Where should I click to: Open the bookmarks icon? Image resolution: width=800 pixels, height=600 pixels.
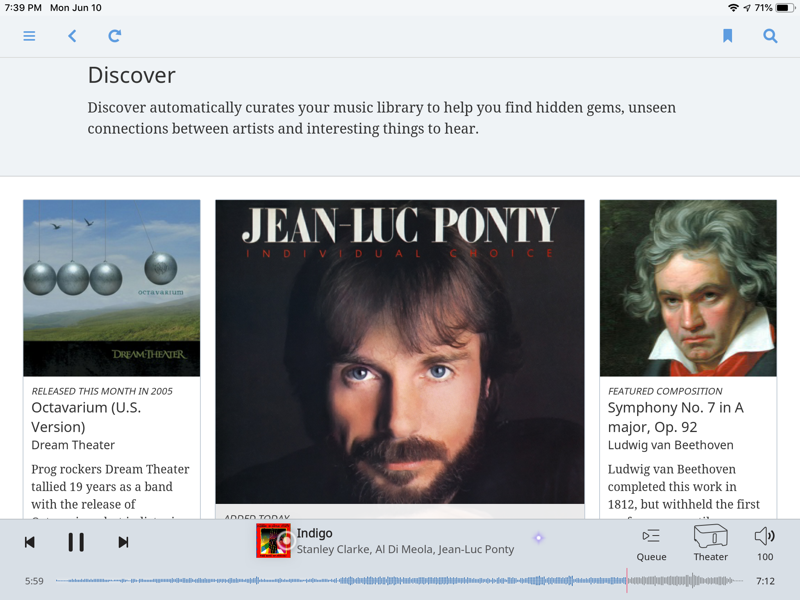[x=727, y=36]
